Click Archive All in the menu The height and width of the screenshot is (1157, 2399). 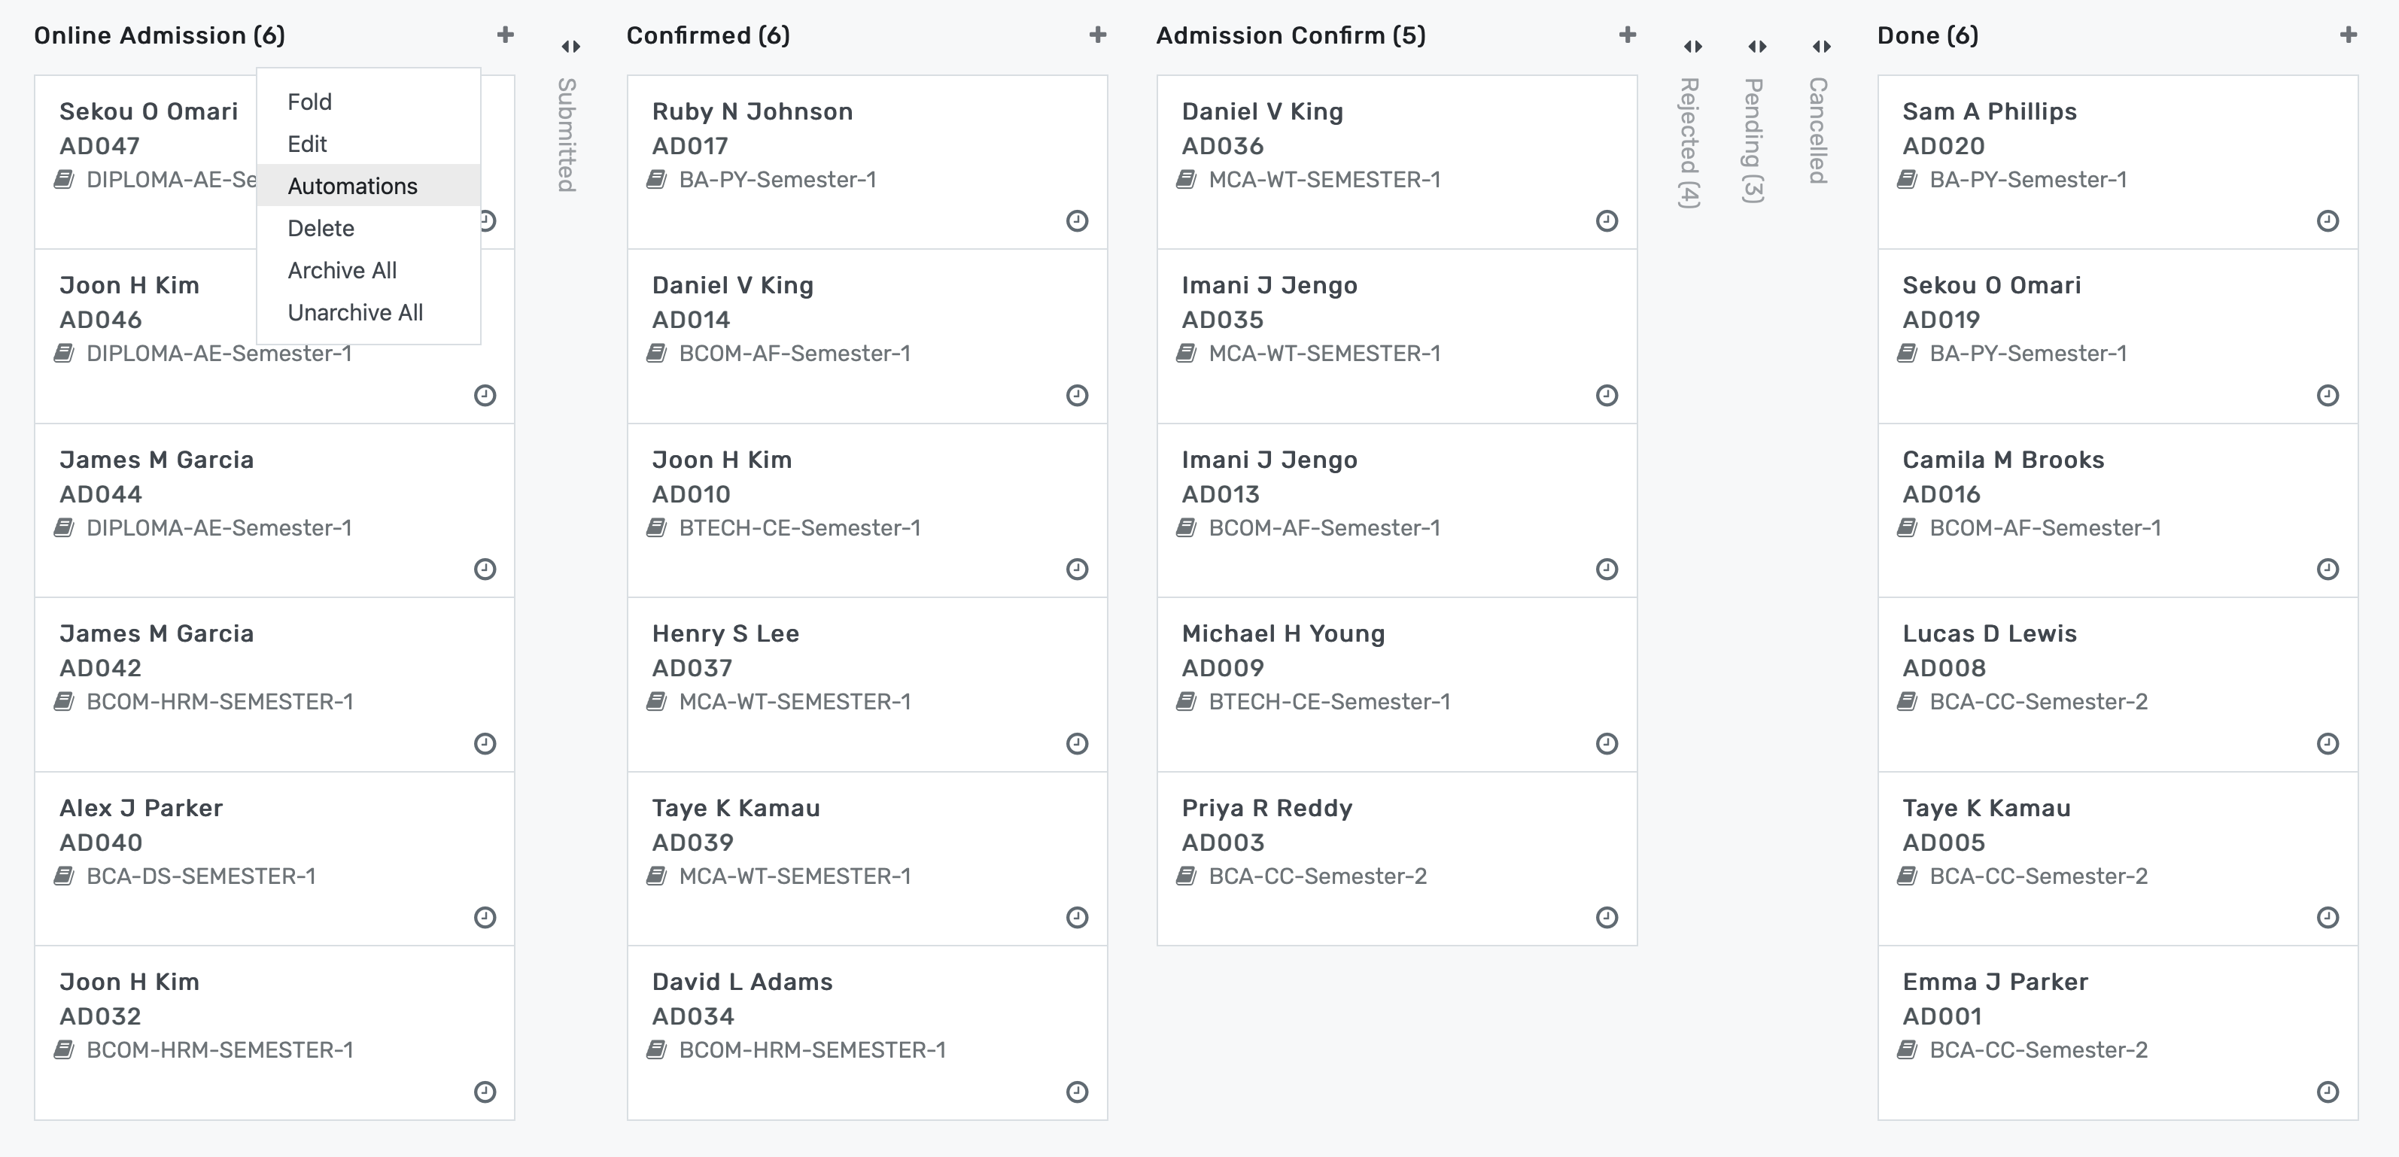[342, 270]
